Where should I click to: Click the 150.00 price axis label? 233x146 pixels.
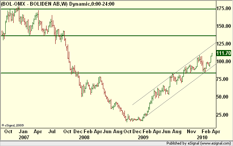coord(224,26)
